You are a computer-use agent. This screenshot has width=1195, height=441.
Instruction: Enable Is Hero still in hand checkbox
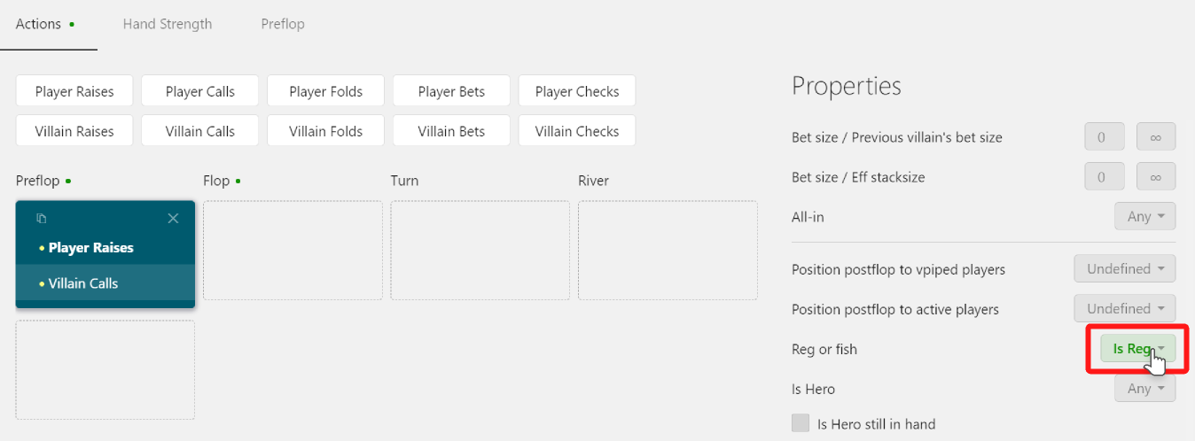point(801,423)
